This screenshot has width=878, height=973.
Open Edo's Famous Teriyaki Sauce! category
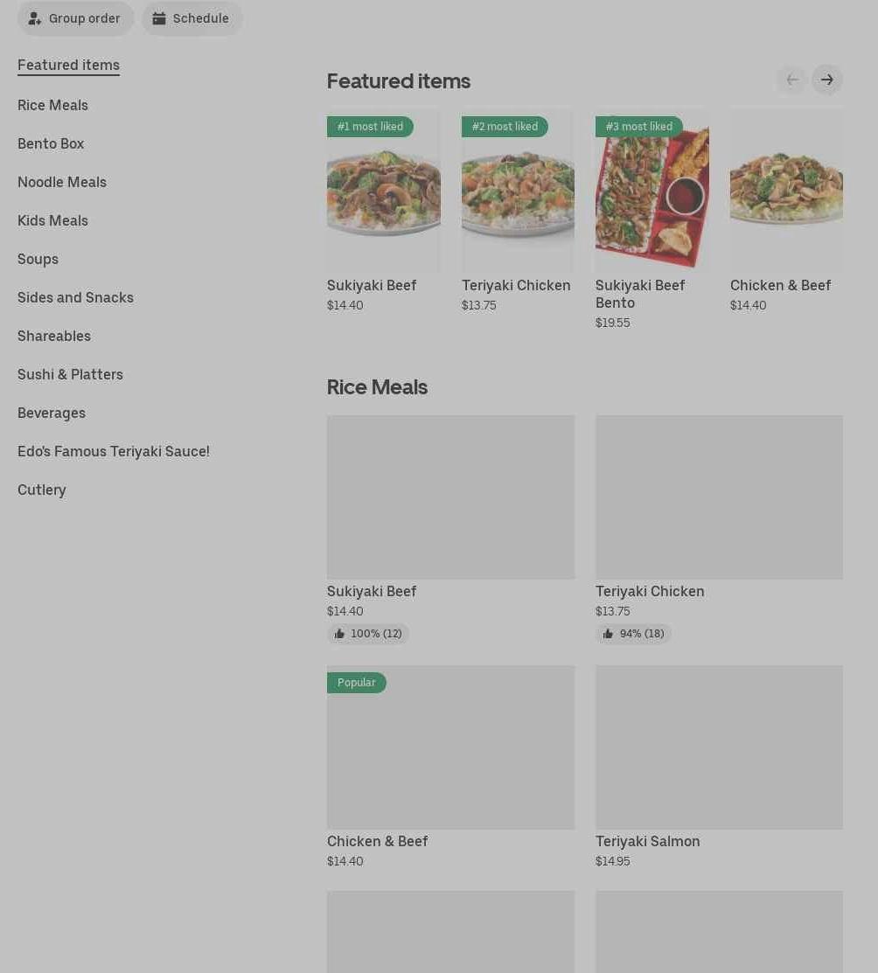point(114,451)
